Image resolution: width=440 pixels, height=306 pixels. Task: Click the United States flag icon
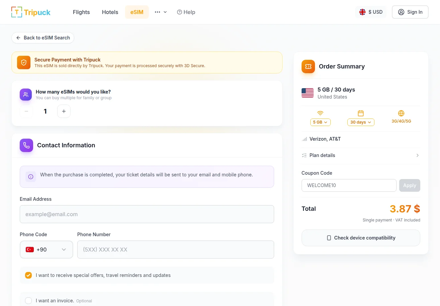point(308,93)
